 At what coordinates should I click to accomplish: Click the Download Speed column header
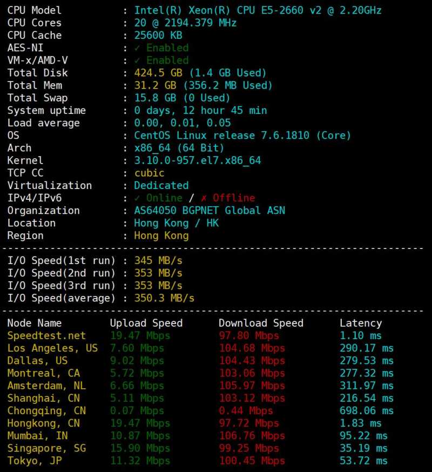(261, 323)
